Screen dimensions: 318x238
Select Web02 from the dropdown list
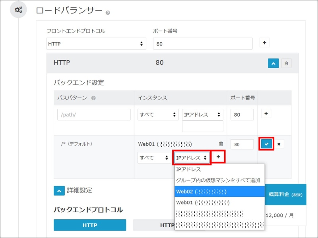coord(219,192)
